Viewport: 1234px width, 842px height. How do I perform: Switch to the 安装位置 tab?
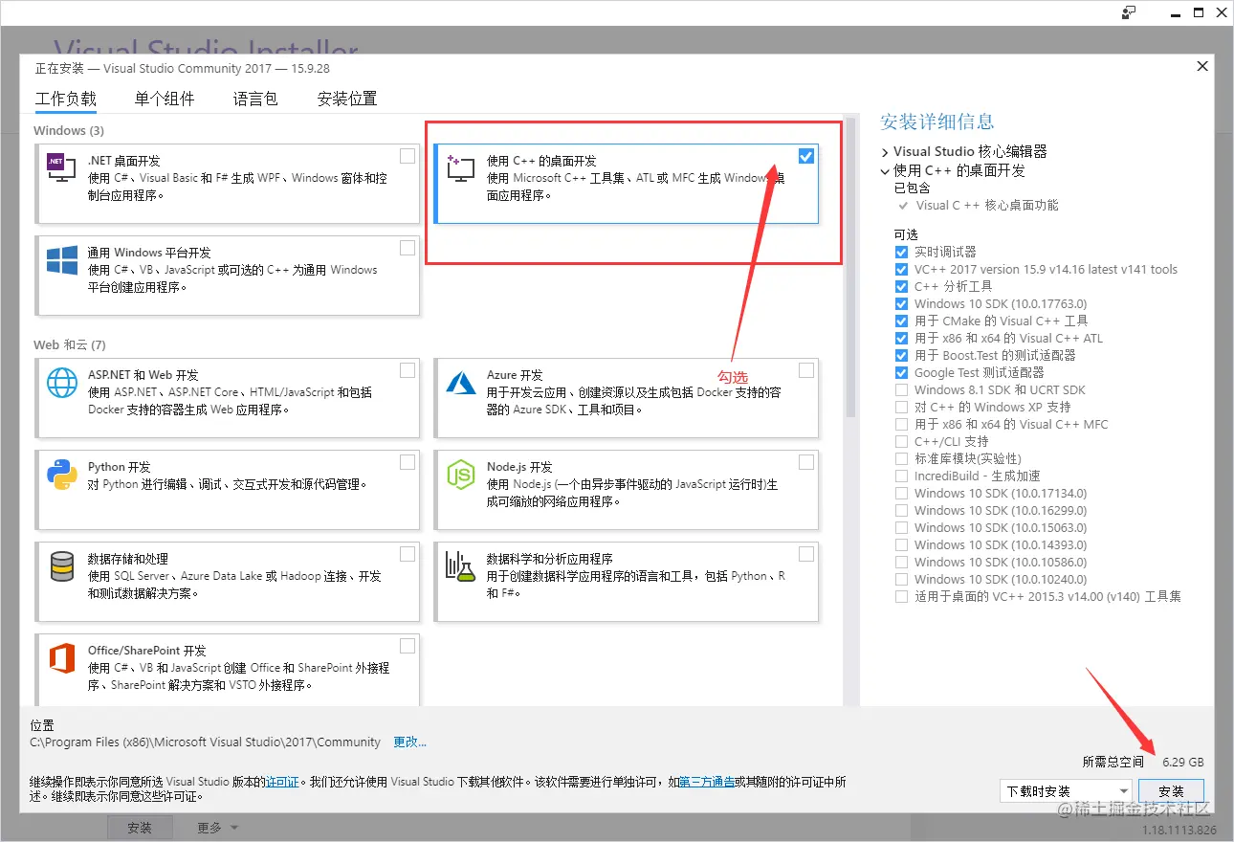[347, 99]
